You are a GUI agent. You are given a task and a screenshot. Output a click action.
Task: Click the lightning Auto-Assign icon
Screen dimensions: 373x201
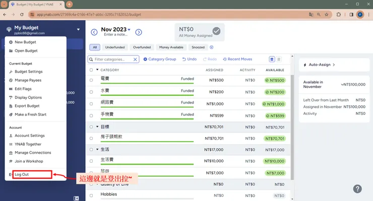[305, 64]
